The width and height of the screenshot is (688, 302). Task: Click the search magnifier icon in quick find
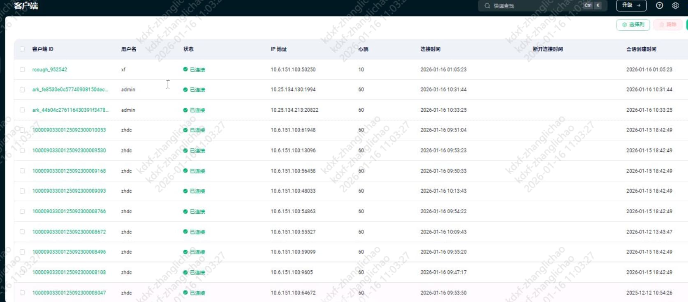(x=487, y=6)
